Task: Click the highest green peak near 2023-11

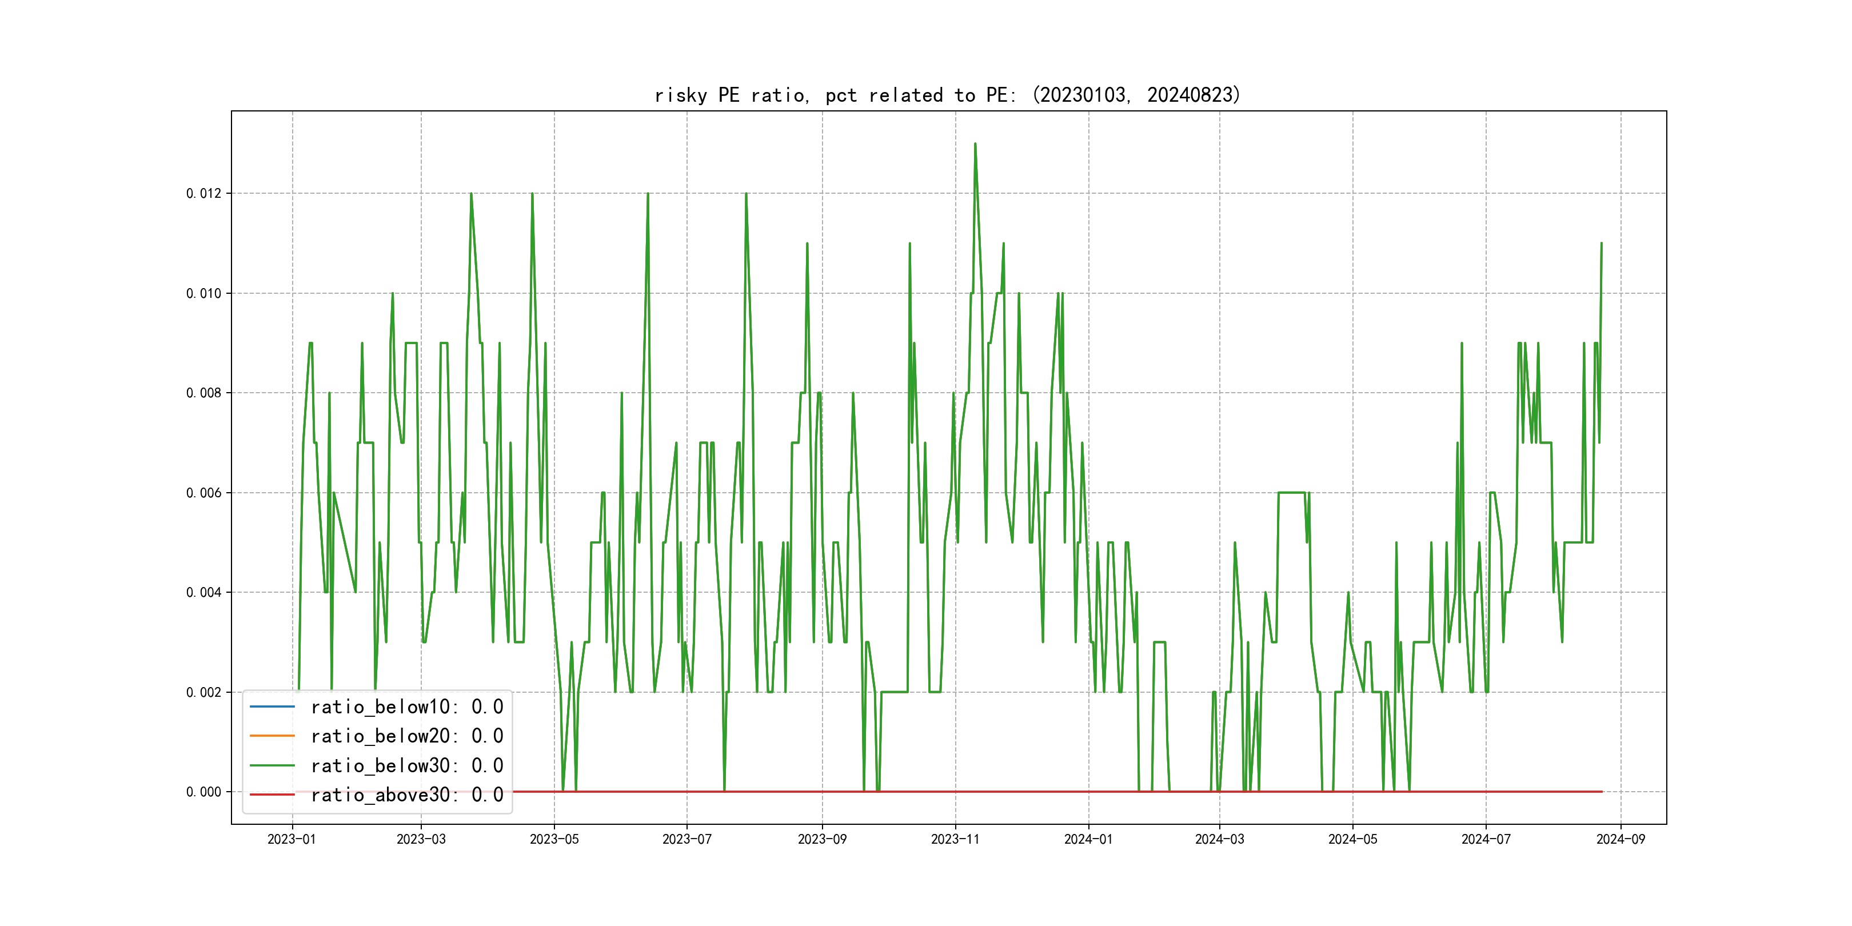Action: [x=975, y=144]
